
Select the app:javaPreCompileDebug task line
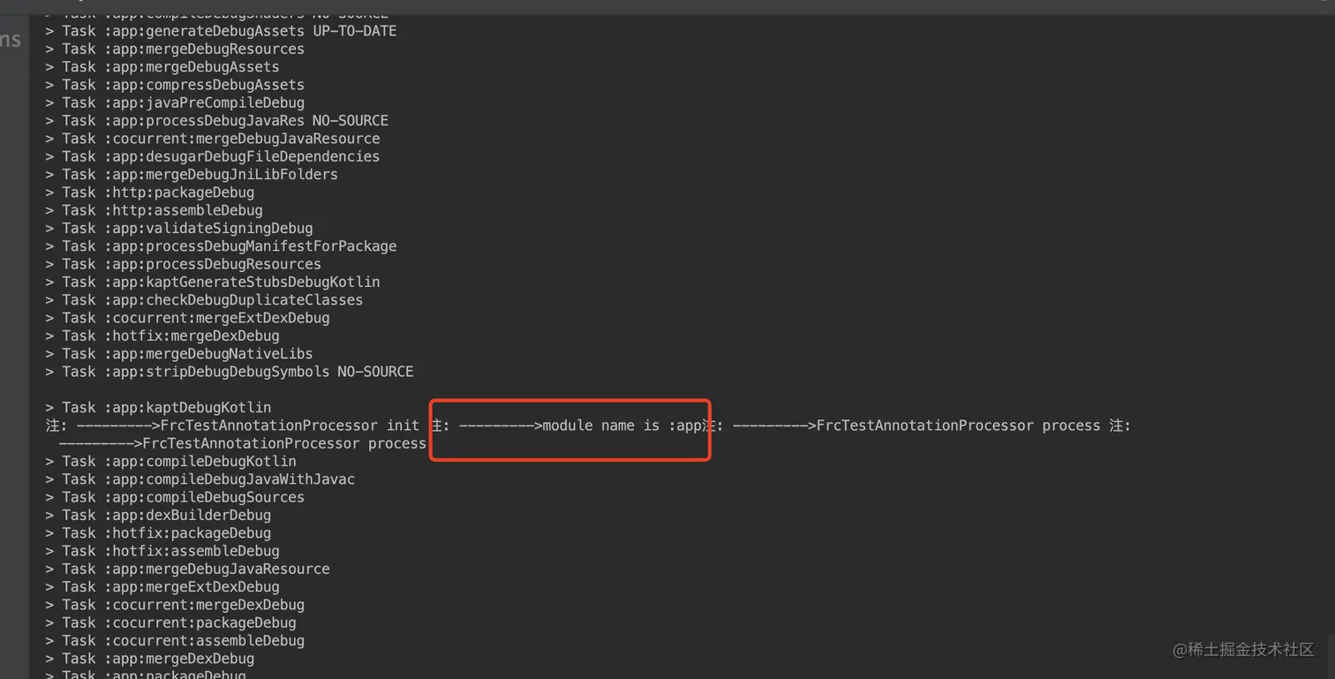(x=175, y=102)
